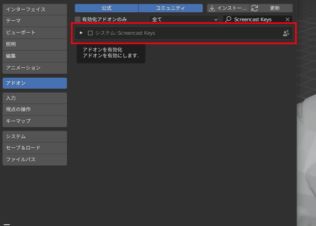Go to ファイルパス (File Paths) section
This screenshot has width=316, height=226.
35,160
